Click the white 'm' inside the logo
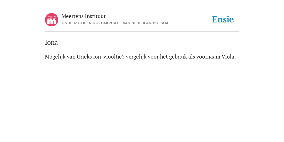The image size is (284, 142). click(x=52, y=22)
